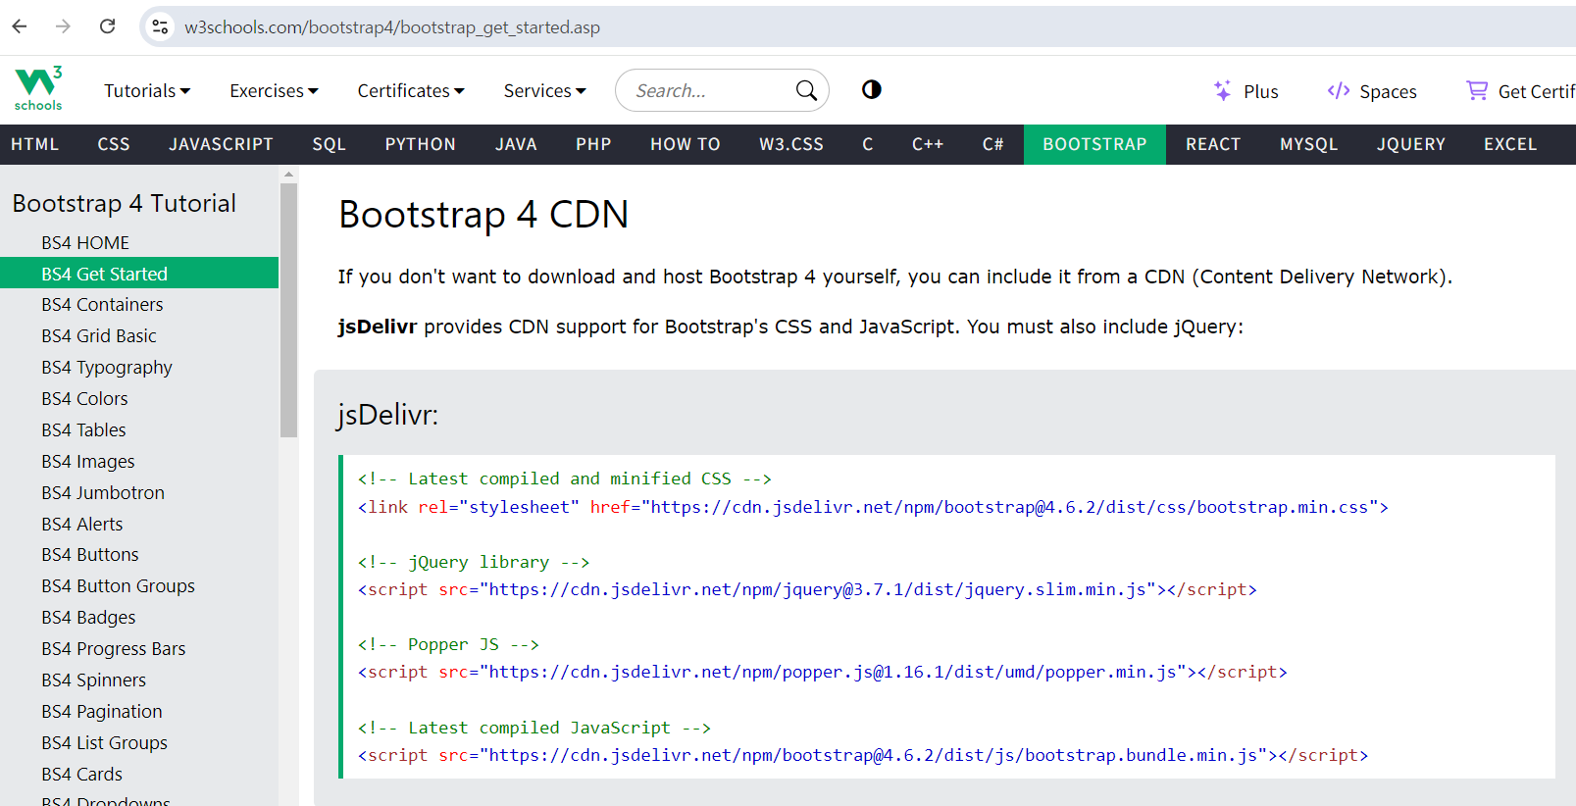This screenshot has width=1576, height=806.
Task: Click Get Certified link
Action: tap(1520, 90)
